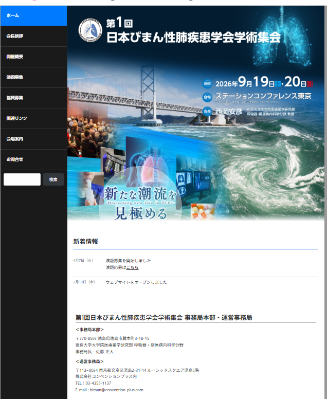Select 演題募集 in the sidebar
Screen dimensions: 327x399
click(33, 77)
